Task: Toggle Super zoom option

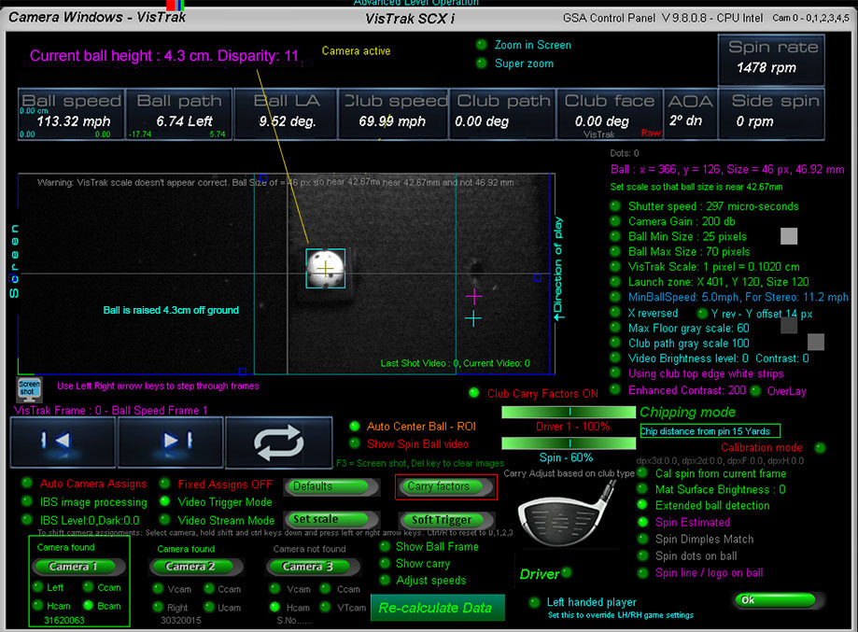Action: point(482,63)
